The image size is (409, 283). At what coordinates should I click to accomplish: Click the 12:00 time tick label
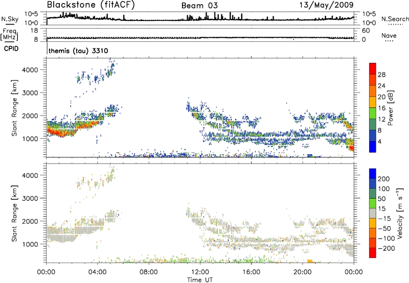point(200,272)
